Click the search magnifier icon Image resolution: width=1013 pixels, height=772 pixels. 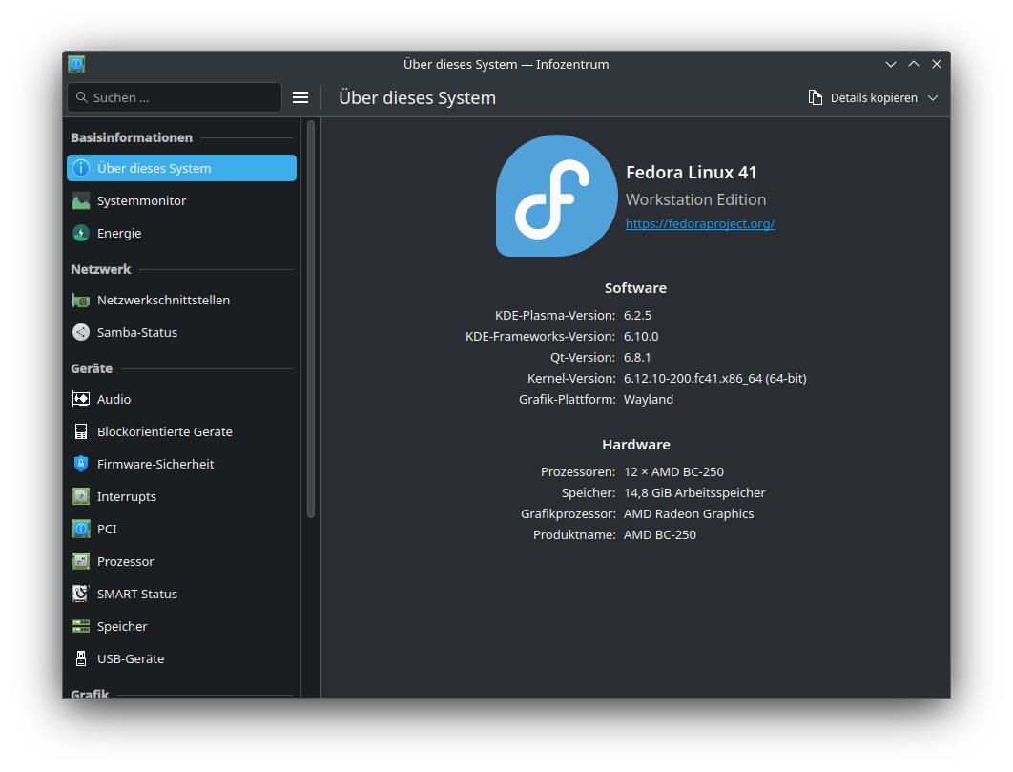pyautogui.click(x=82, y=97)
